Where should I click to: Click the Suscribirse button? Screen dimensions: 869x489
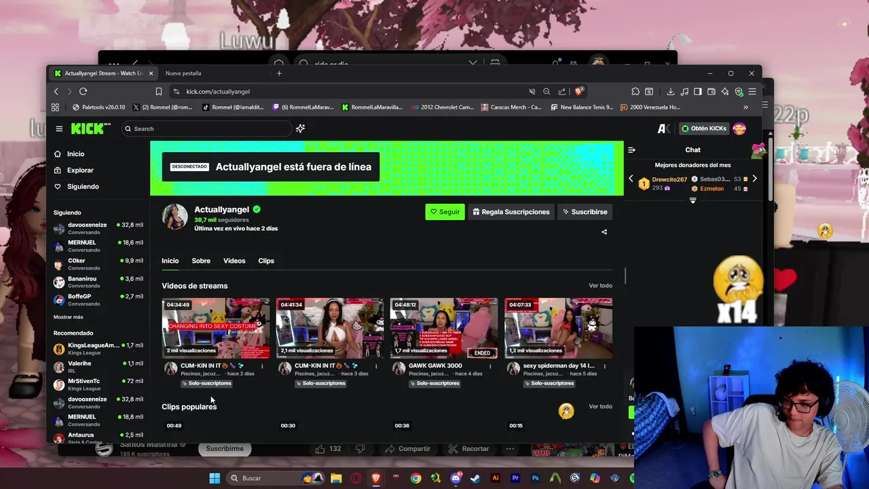tap(584, 212)
